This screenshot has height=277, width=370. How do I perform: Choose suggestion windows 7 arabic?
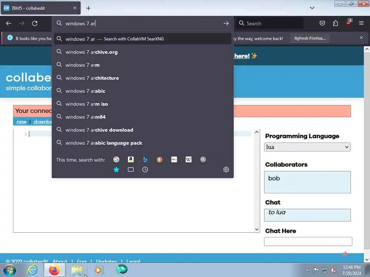pos(143,91)
